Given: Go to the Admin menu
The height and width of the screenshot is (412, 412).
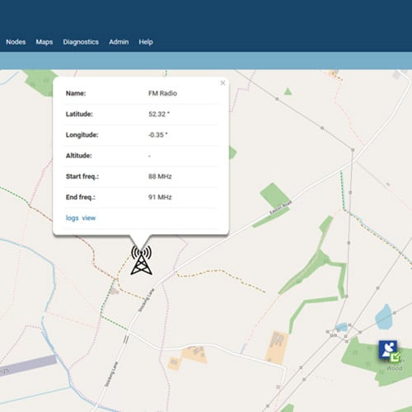Looking at the screenshot, I should pos(119,42).
